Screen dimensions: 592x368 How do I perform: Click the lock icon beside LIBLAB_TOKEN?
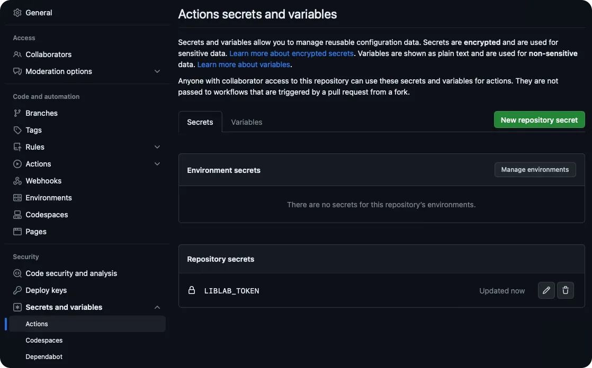(192, 290)
